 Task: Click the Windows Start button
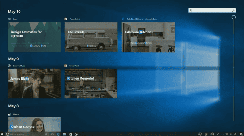[2, 134]
